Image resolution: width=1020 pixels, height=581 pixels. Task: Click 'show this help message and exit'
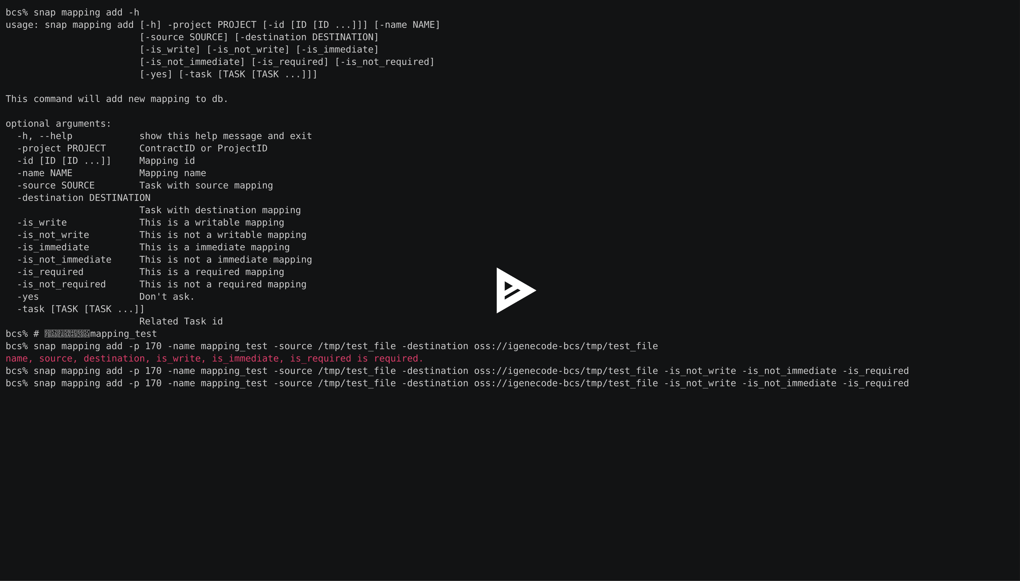click(226, 136)
